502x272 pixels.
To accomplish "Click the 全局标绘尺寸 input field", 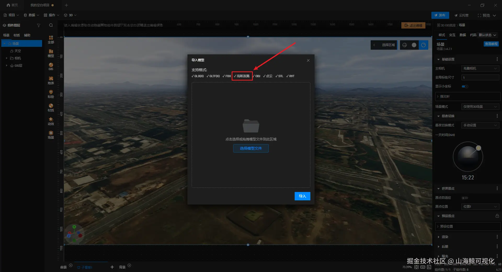I will click(x=480, y=77).
